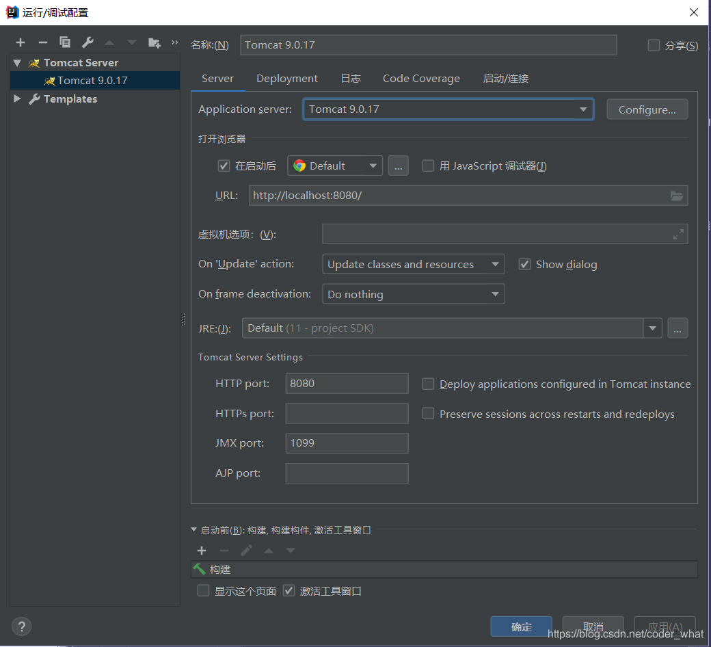This screenshot has width=711, height=647.
Task: Add a new run configuration with plus icon
Action: point(21,42)
